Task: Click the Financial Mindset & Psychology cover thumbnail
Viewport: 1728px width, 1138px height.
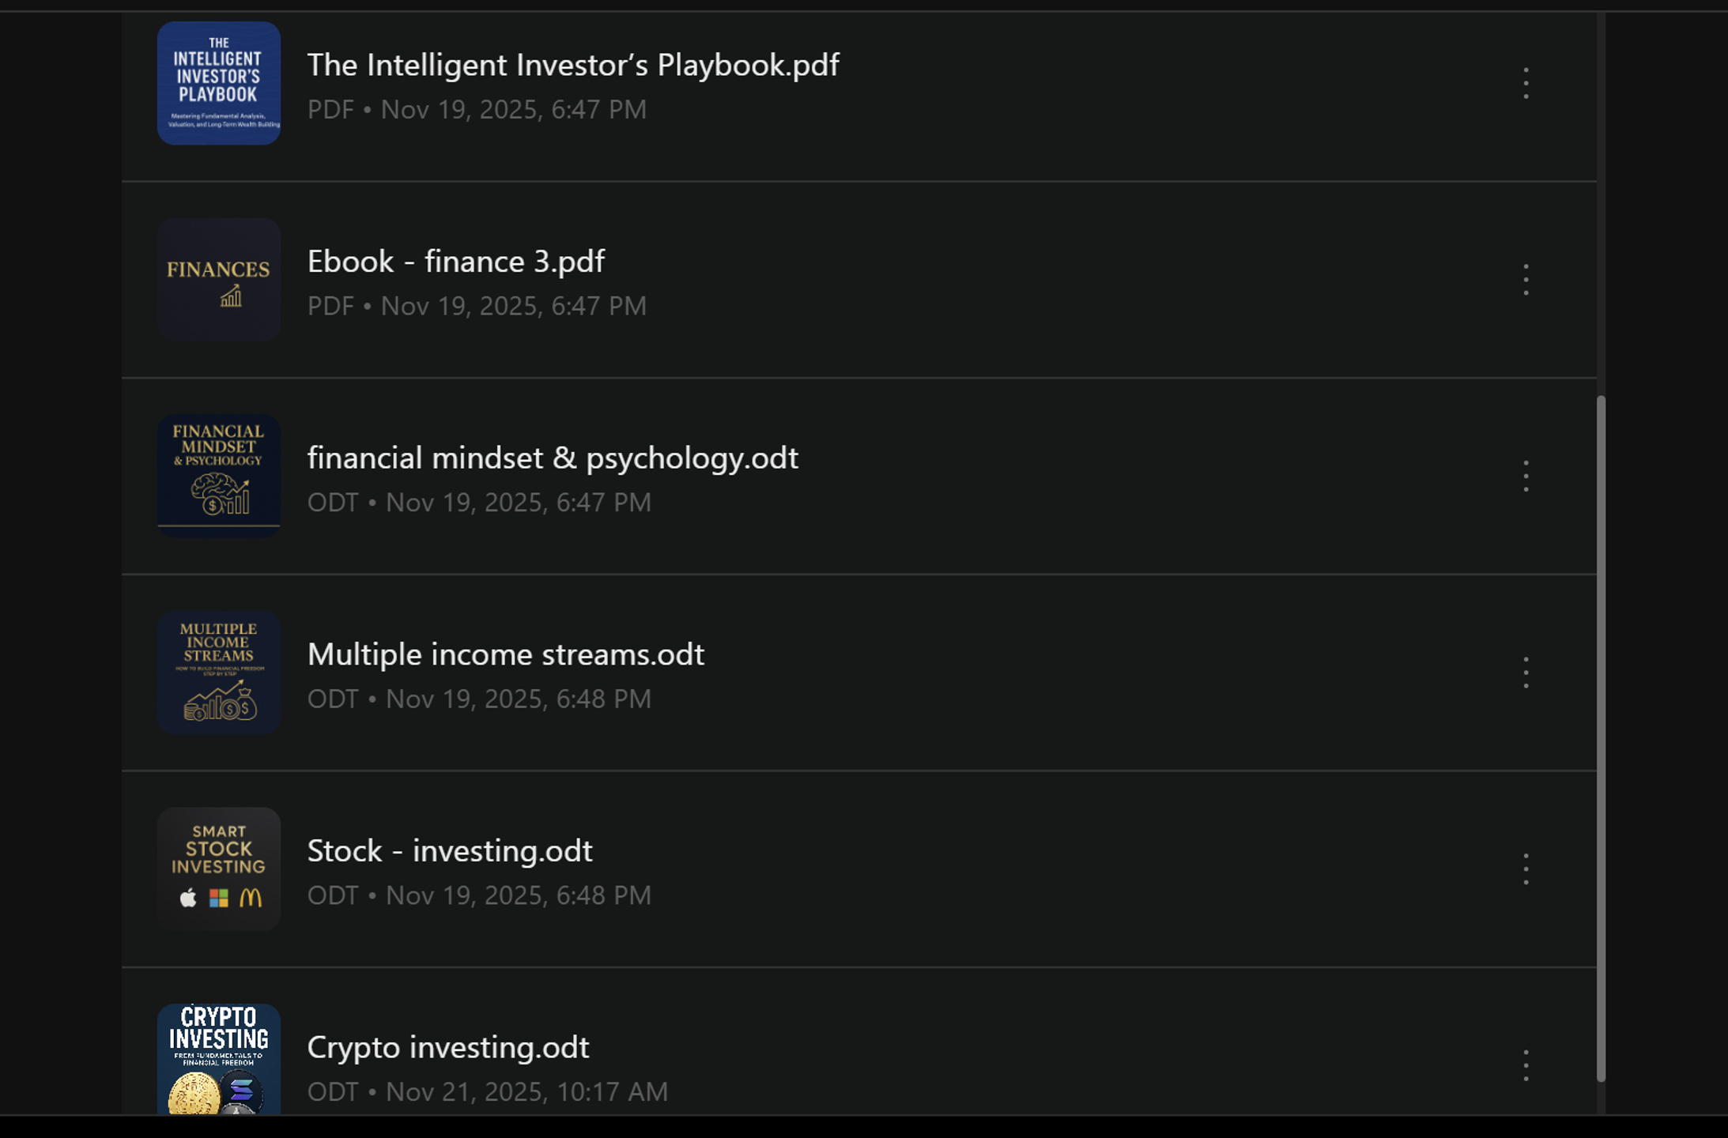Action: point(219,477)
